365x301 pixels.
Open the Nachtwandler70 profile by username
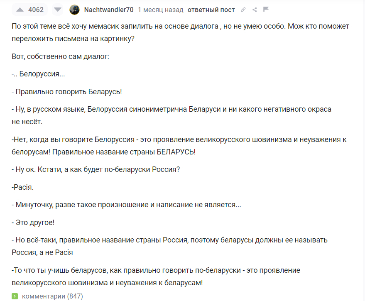pyautogui.click(x=109, y=10)
